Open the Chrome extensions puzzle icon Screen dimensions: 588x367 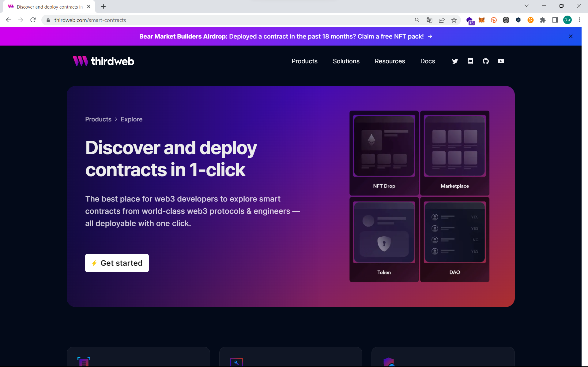point(543,20)
